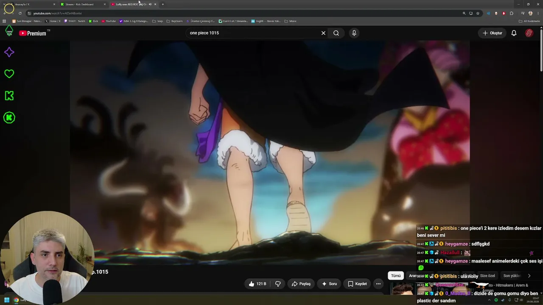Viewport: 543px width, 305px height.
Task: Start voice search with the microphone
Action: (354, 33)
